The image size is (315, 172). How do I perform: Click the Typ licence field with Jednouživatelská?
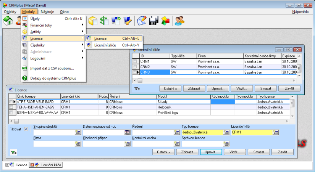202,132
